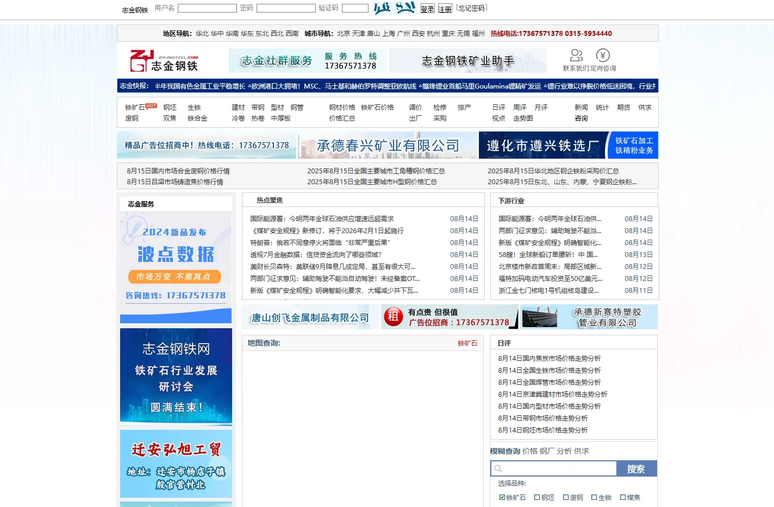
Task: Open 8月15日吕梁市场铸造焦价格行情 article
Action: (175, 181)
